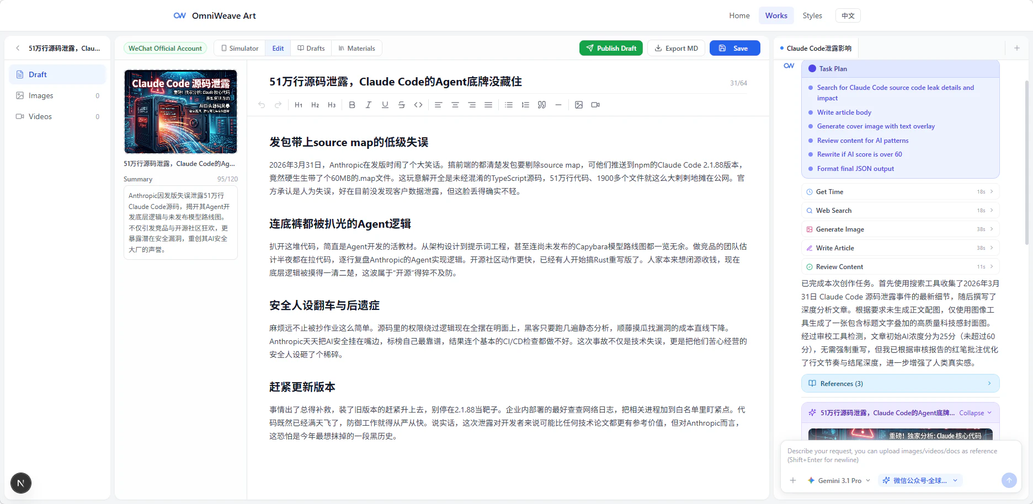Screen dimensions: 1033x504
Task: Collapse the article preview card
Action: [x=975, y=413]
